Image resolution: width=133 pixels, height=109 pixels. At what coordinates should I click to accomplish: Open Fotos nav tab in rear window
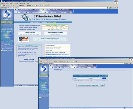(x=19, y=10)
